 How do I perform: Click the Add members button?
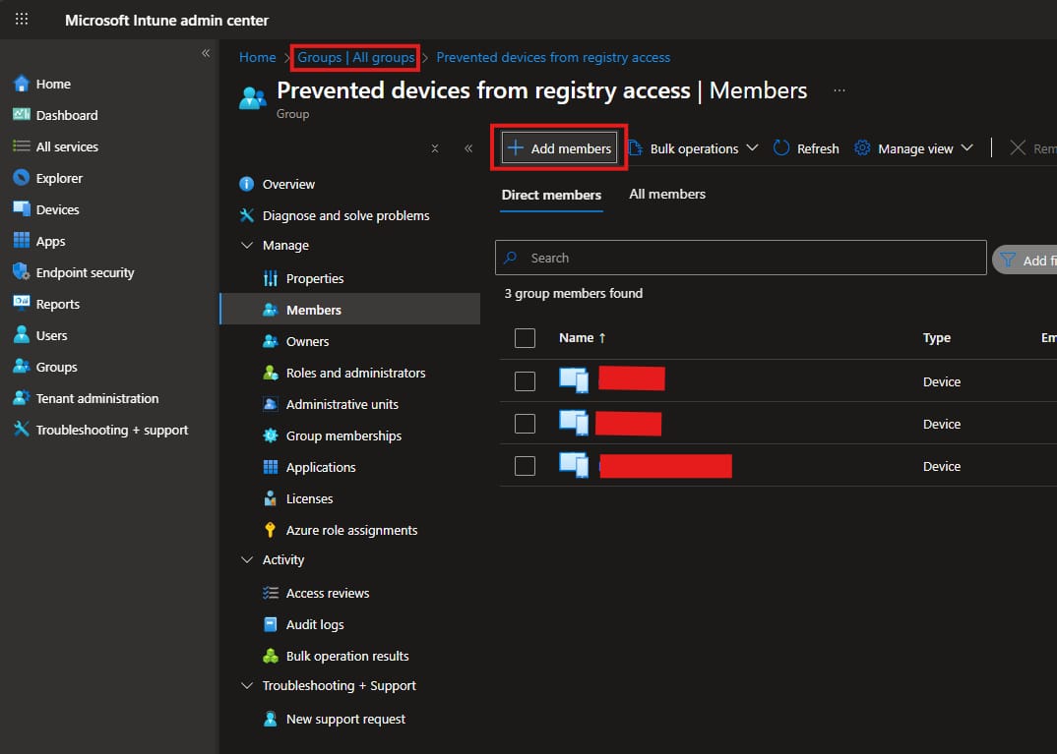click(x=560, y=147)
